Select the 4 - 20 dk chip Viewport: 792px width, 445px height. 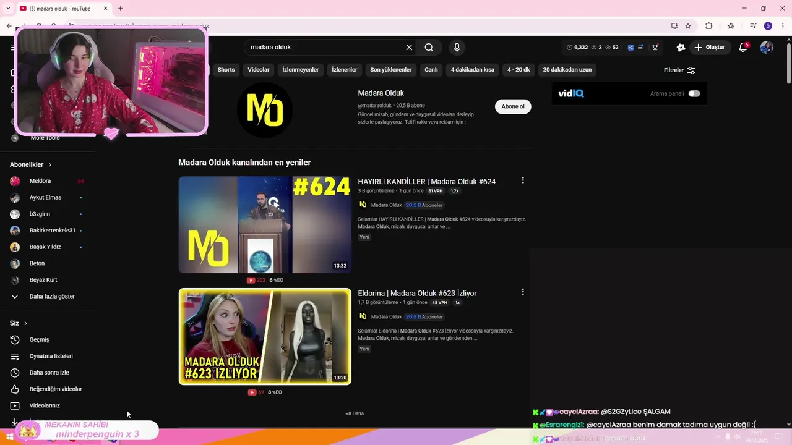pyautogui.click(x=519, y=70)
